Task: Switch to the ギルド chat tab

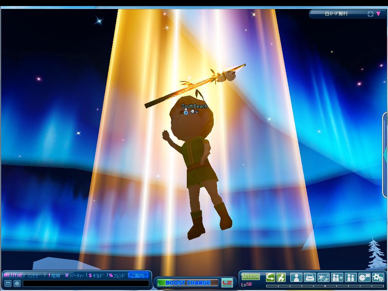Action: [x=96, y=275]
